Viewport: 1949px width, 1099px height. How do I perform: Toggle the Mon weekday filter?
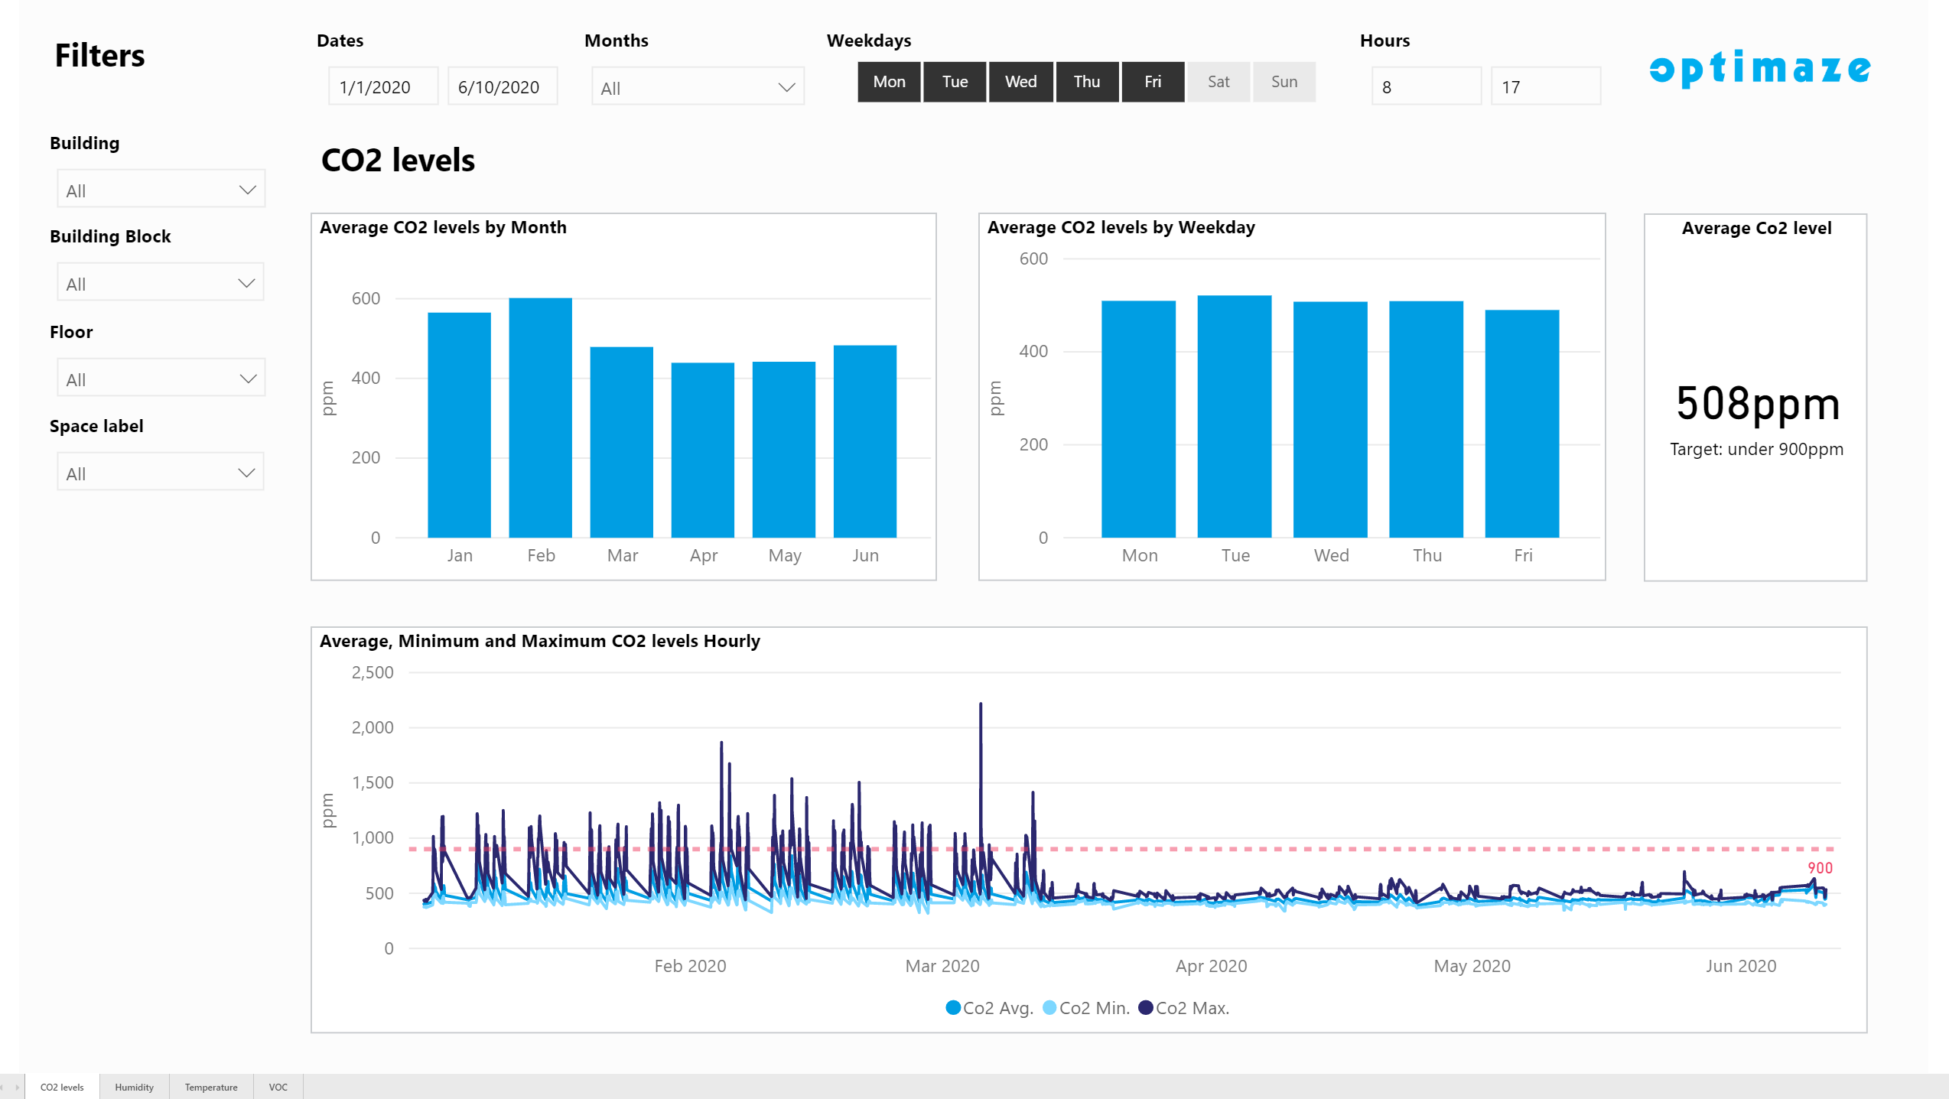coord(889,82)
